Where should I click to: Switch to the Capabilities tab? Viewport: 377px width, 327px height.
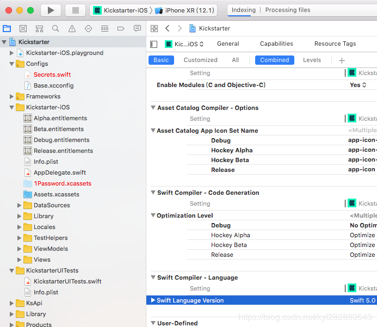[276, 44]
